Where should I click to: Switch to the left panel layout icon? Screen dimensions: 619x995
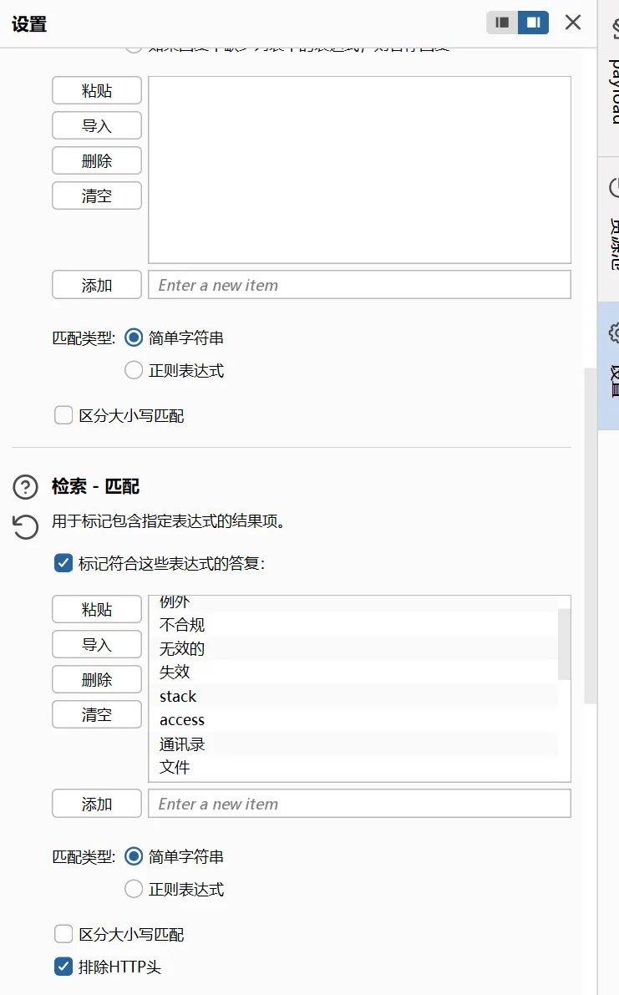(x=502, y=23)
